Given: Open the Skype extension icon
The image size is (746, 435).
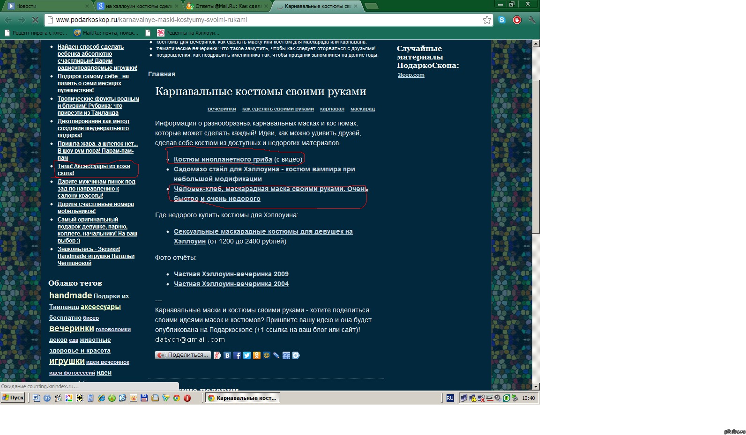Looking at the screenshot, I should pos(502,20).
